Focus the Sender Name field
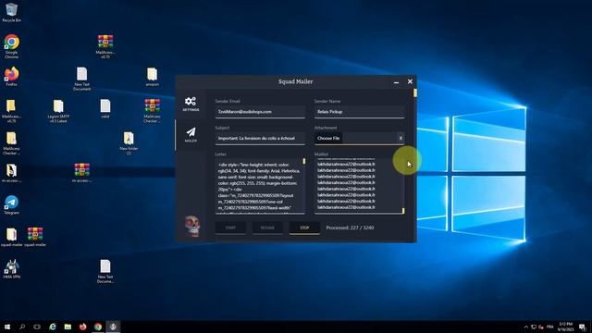592x333 pixels. 360,112
